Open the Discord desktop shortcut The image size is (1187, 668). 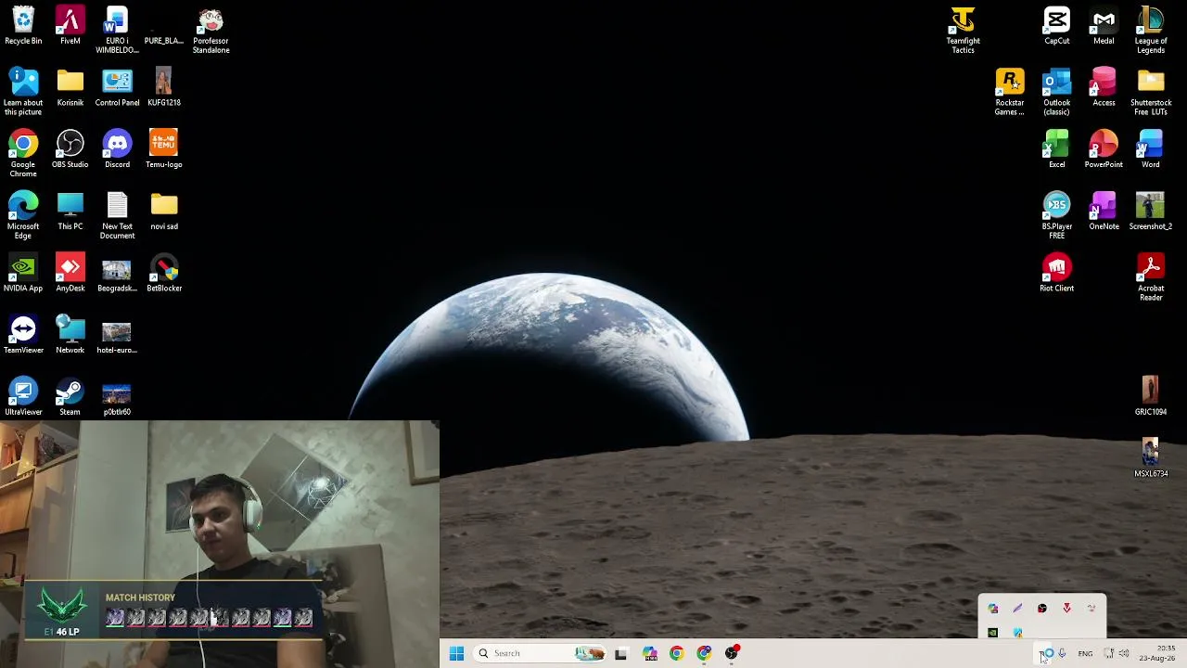point(117,150)
